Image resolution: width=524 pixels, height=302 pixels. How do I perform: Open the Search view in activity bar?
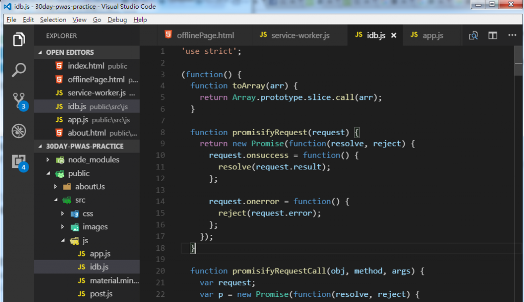click(19, 70)
